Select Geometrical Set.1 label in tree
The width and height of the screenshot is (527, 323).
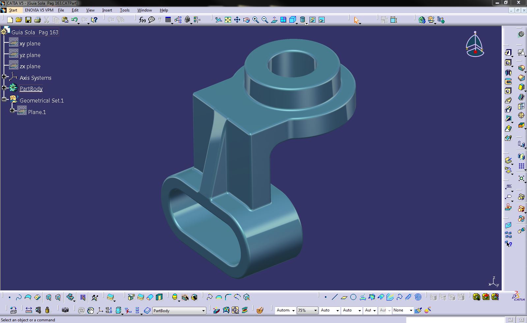(x=42, y=101)
